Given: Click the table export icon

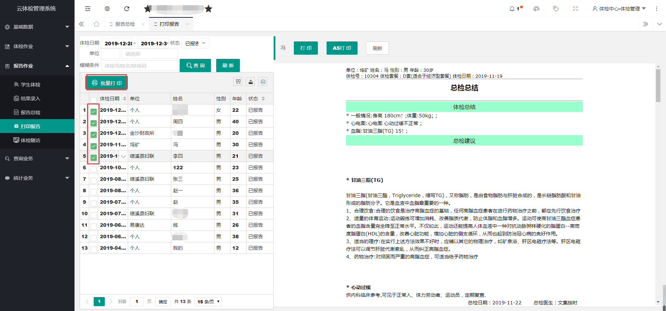Looking at the screenshot, I should pos(251,82).
